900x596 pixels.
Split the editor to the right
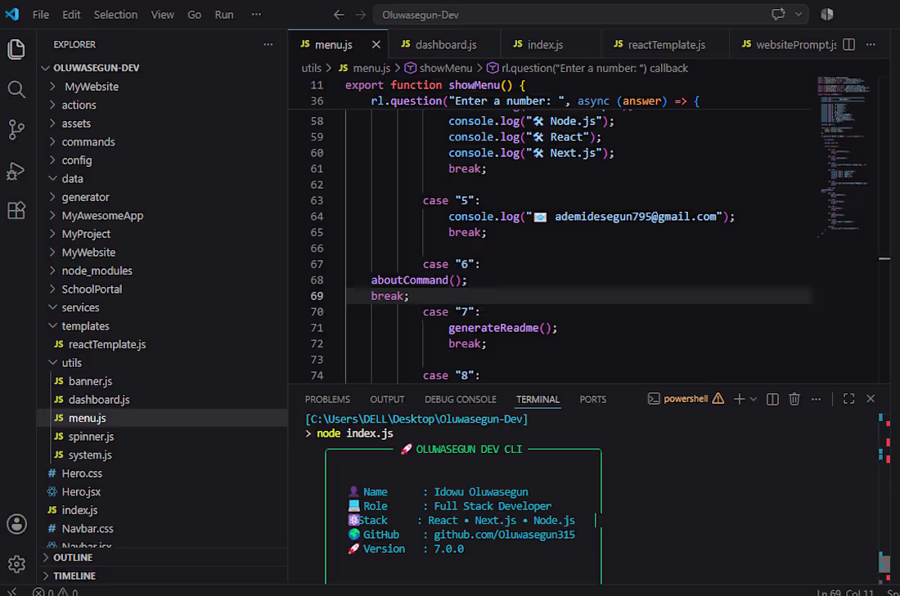point(849,44)
